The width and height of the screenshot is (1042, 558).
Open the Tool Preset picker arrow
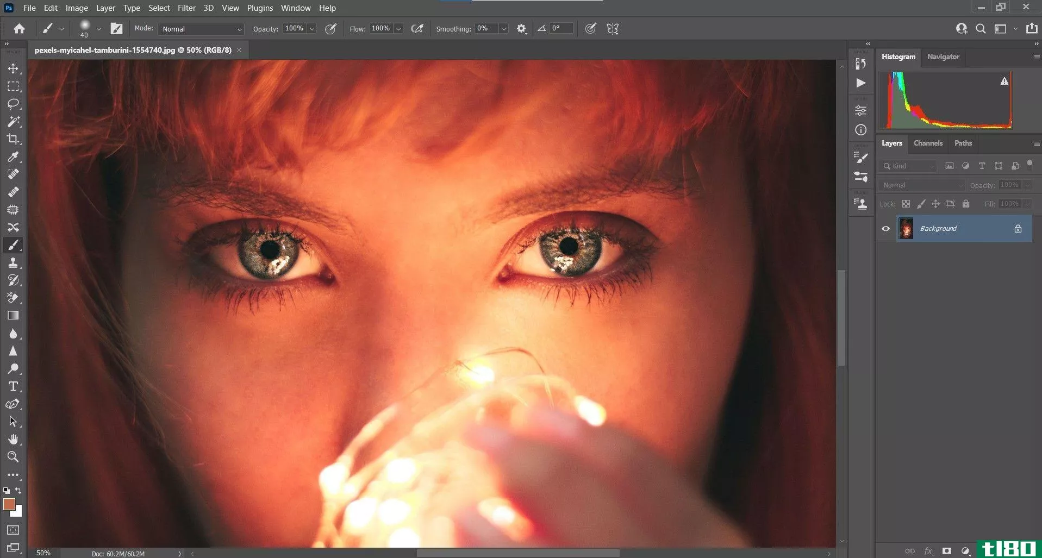pyautogui.click(x=61, y=29)
